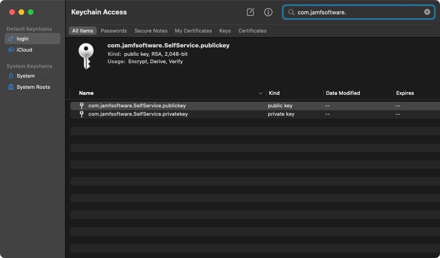
Task: Sort by the Name column header
Action: point(86,93)
